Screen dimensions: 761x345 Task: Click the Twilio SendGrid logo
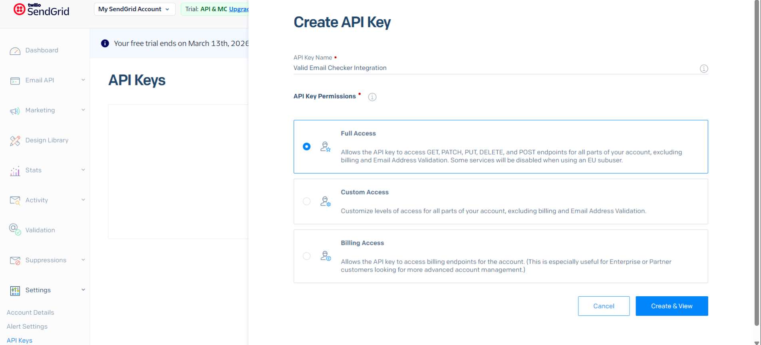(42, 10)
